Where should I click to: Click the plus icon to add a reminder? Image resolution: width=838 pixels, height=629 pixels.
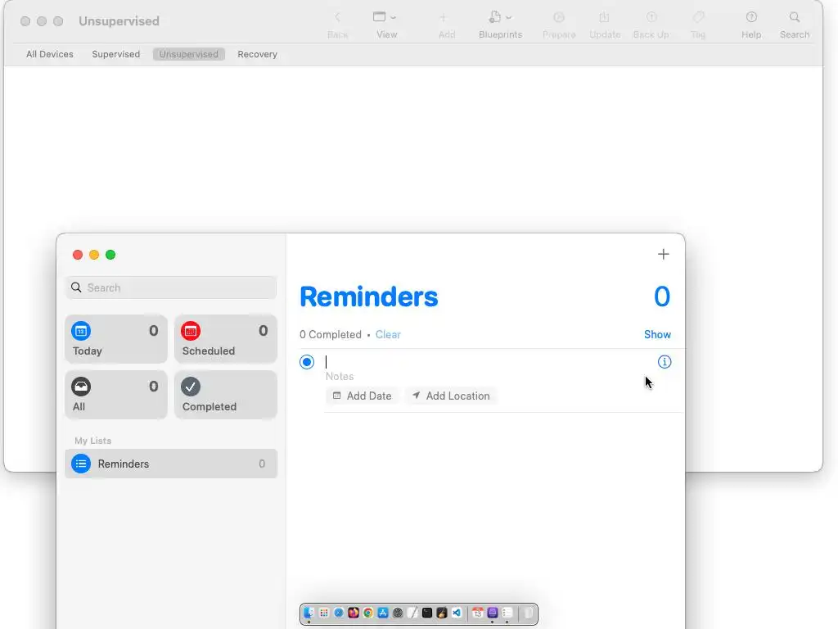pos(663,254)
